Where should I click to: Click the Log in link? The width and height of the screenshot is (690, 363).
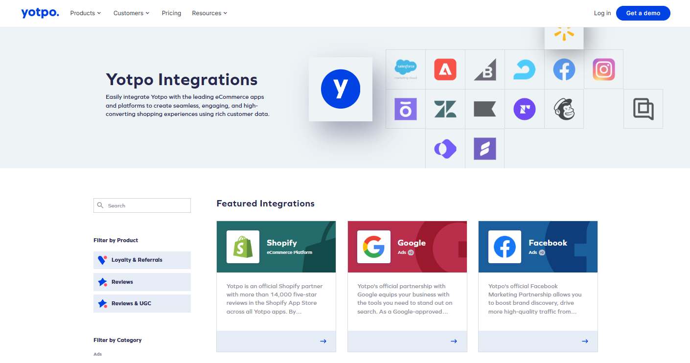coord(602,13)
